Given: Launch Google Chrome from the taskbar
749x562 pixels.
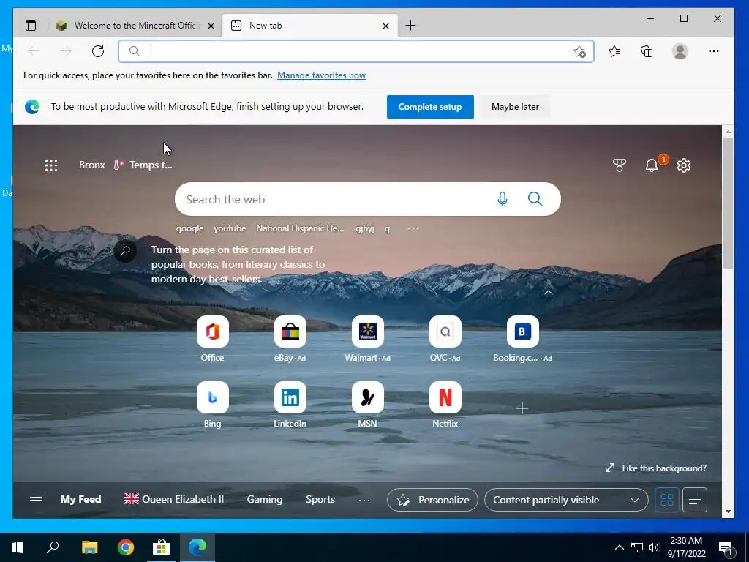Looking at the screenshot, I should click(126, 547).
